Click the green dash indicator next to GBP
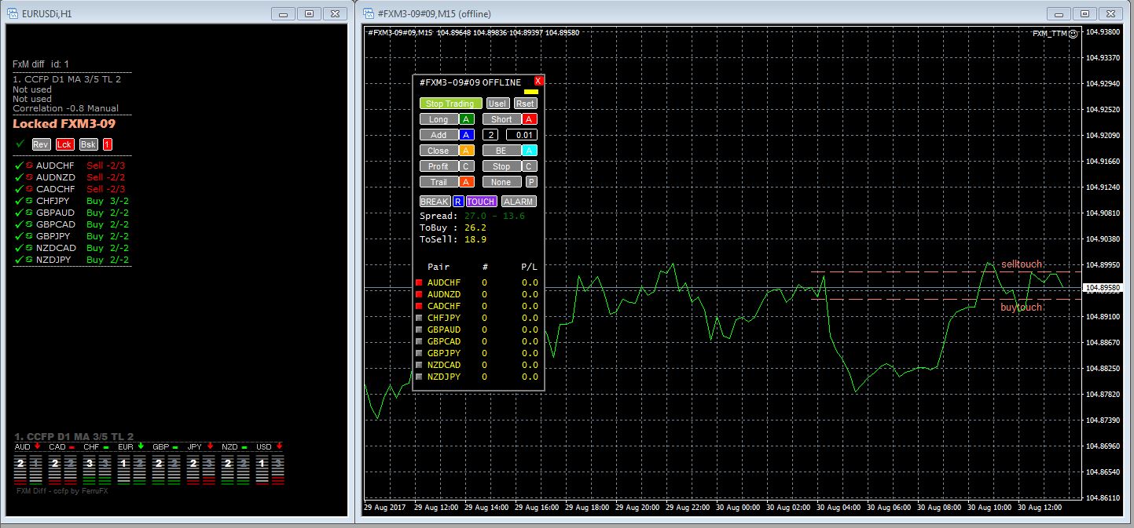This screenshot has height=528, width=1134. 175,447
